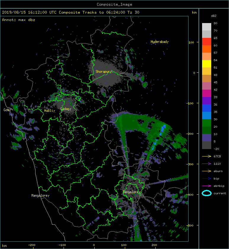The image size is (229, 249).
Task: Click the pinkish 45 dBZ color swatch
Action: point(207,86)
